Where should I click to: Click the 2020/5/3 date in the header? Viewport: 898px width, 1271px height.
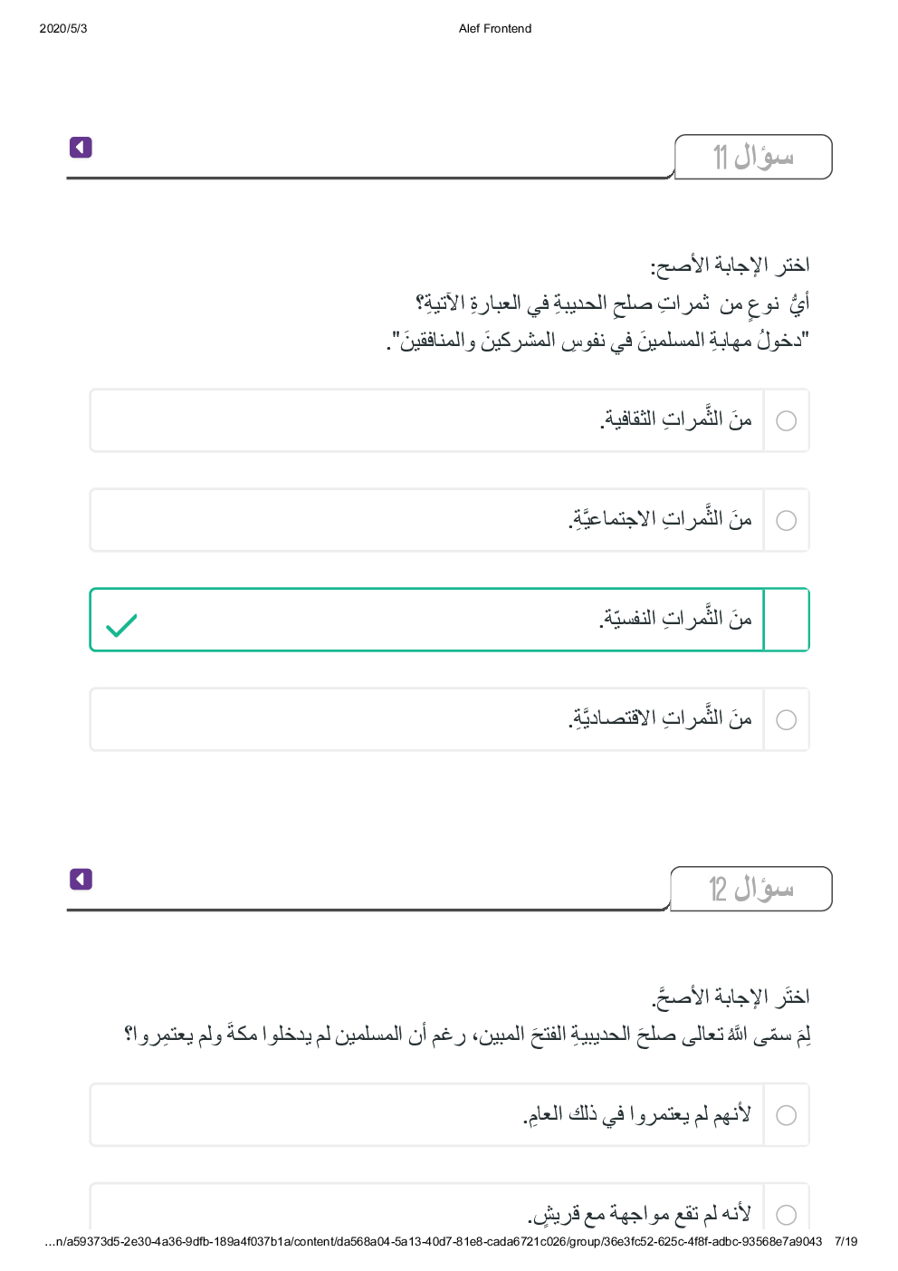(x=63, y=29)
